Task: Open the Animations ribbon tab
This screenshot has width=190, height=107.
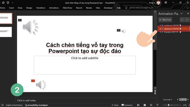Action: [x=54, y=8]
